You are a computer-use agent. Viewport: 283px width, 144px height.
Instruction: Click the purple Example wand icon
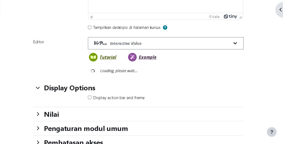click(x=132, y=57)
